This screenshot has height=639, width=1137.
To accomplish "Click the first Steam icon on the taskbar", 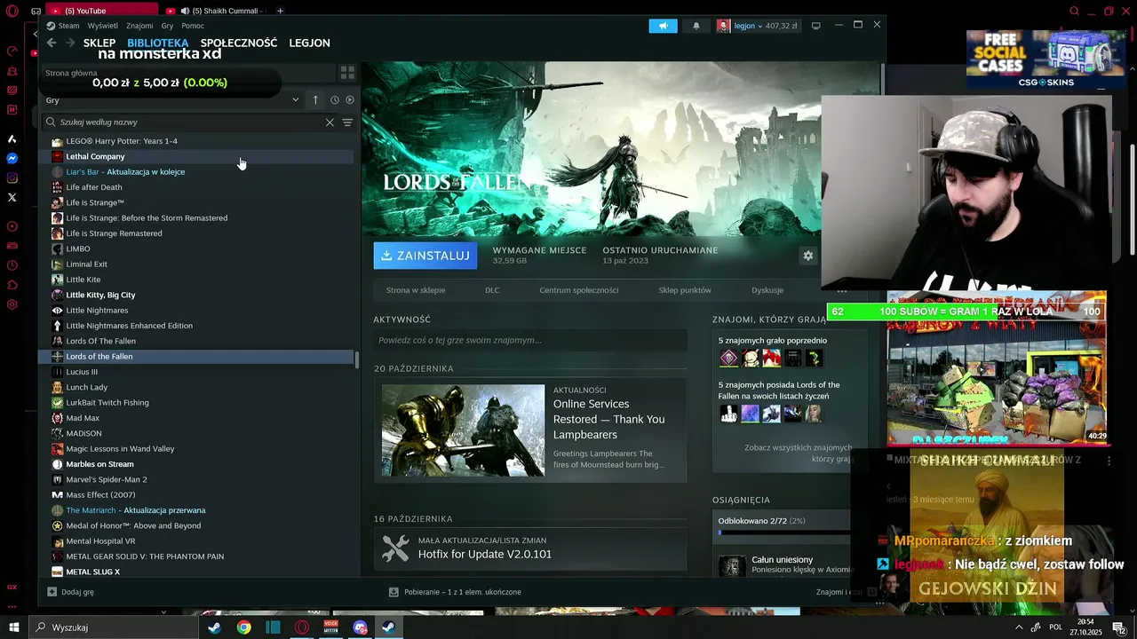I will [214, 627].
